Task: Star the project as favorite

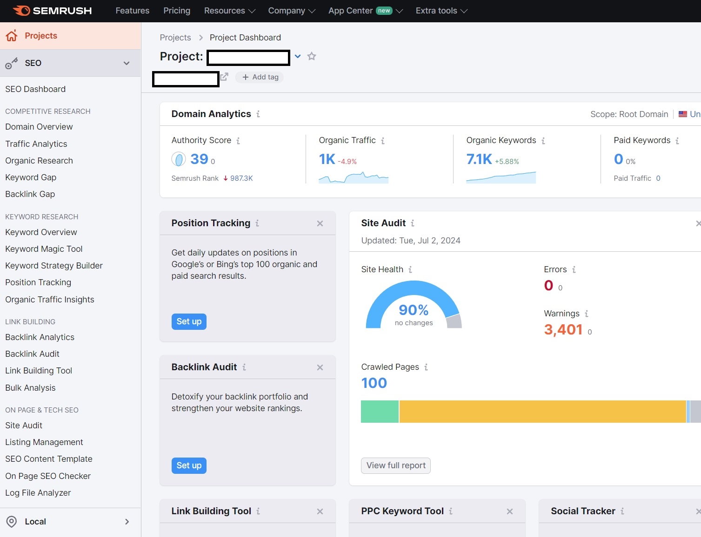Action: tap(312, 56)
